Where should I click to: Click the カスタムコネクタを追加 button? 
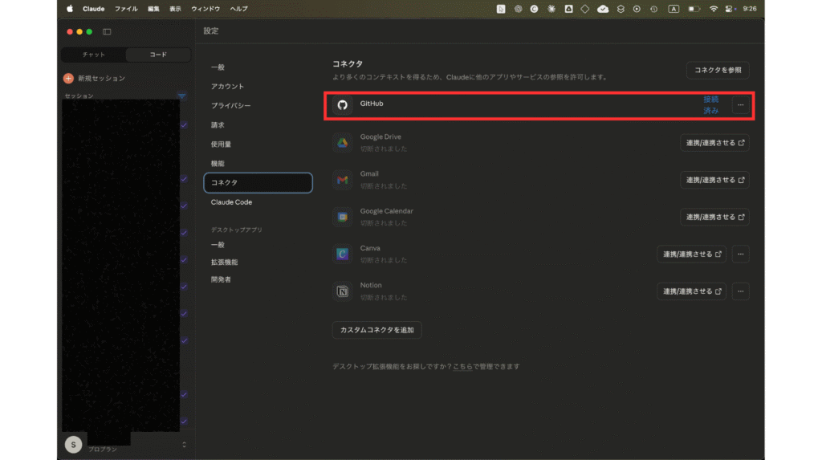(376, 330)
